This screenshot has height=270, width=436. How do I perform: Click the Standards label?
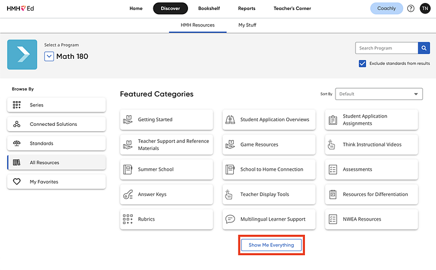pyautogui.click(x=42, y=144)
